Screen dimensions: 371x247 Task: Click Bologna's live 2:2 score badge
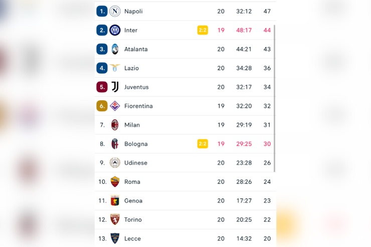(x=203, y=144)
